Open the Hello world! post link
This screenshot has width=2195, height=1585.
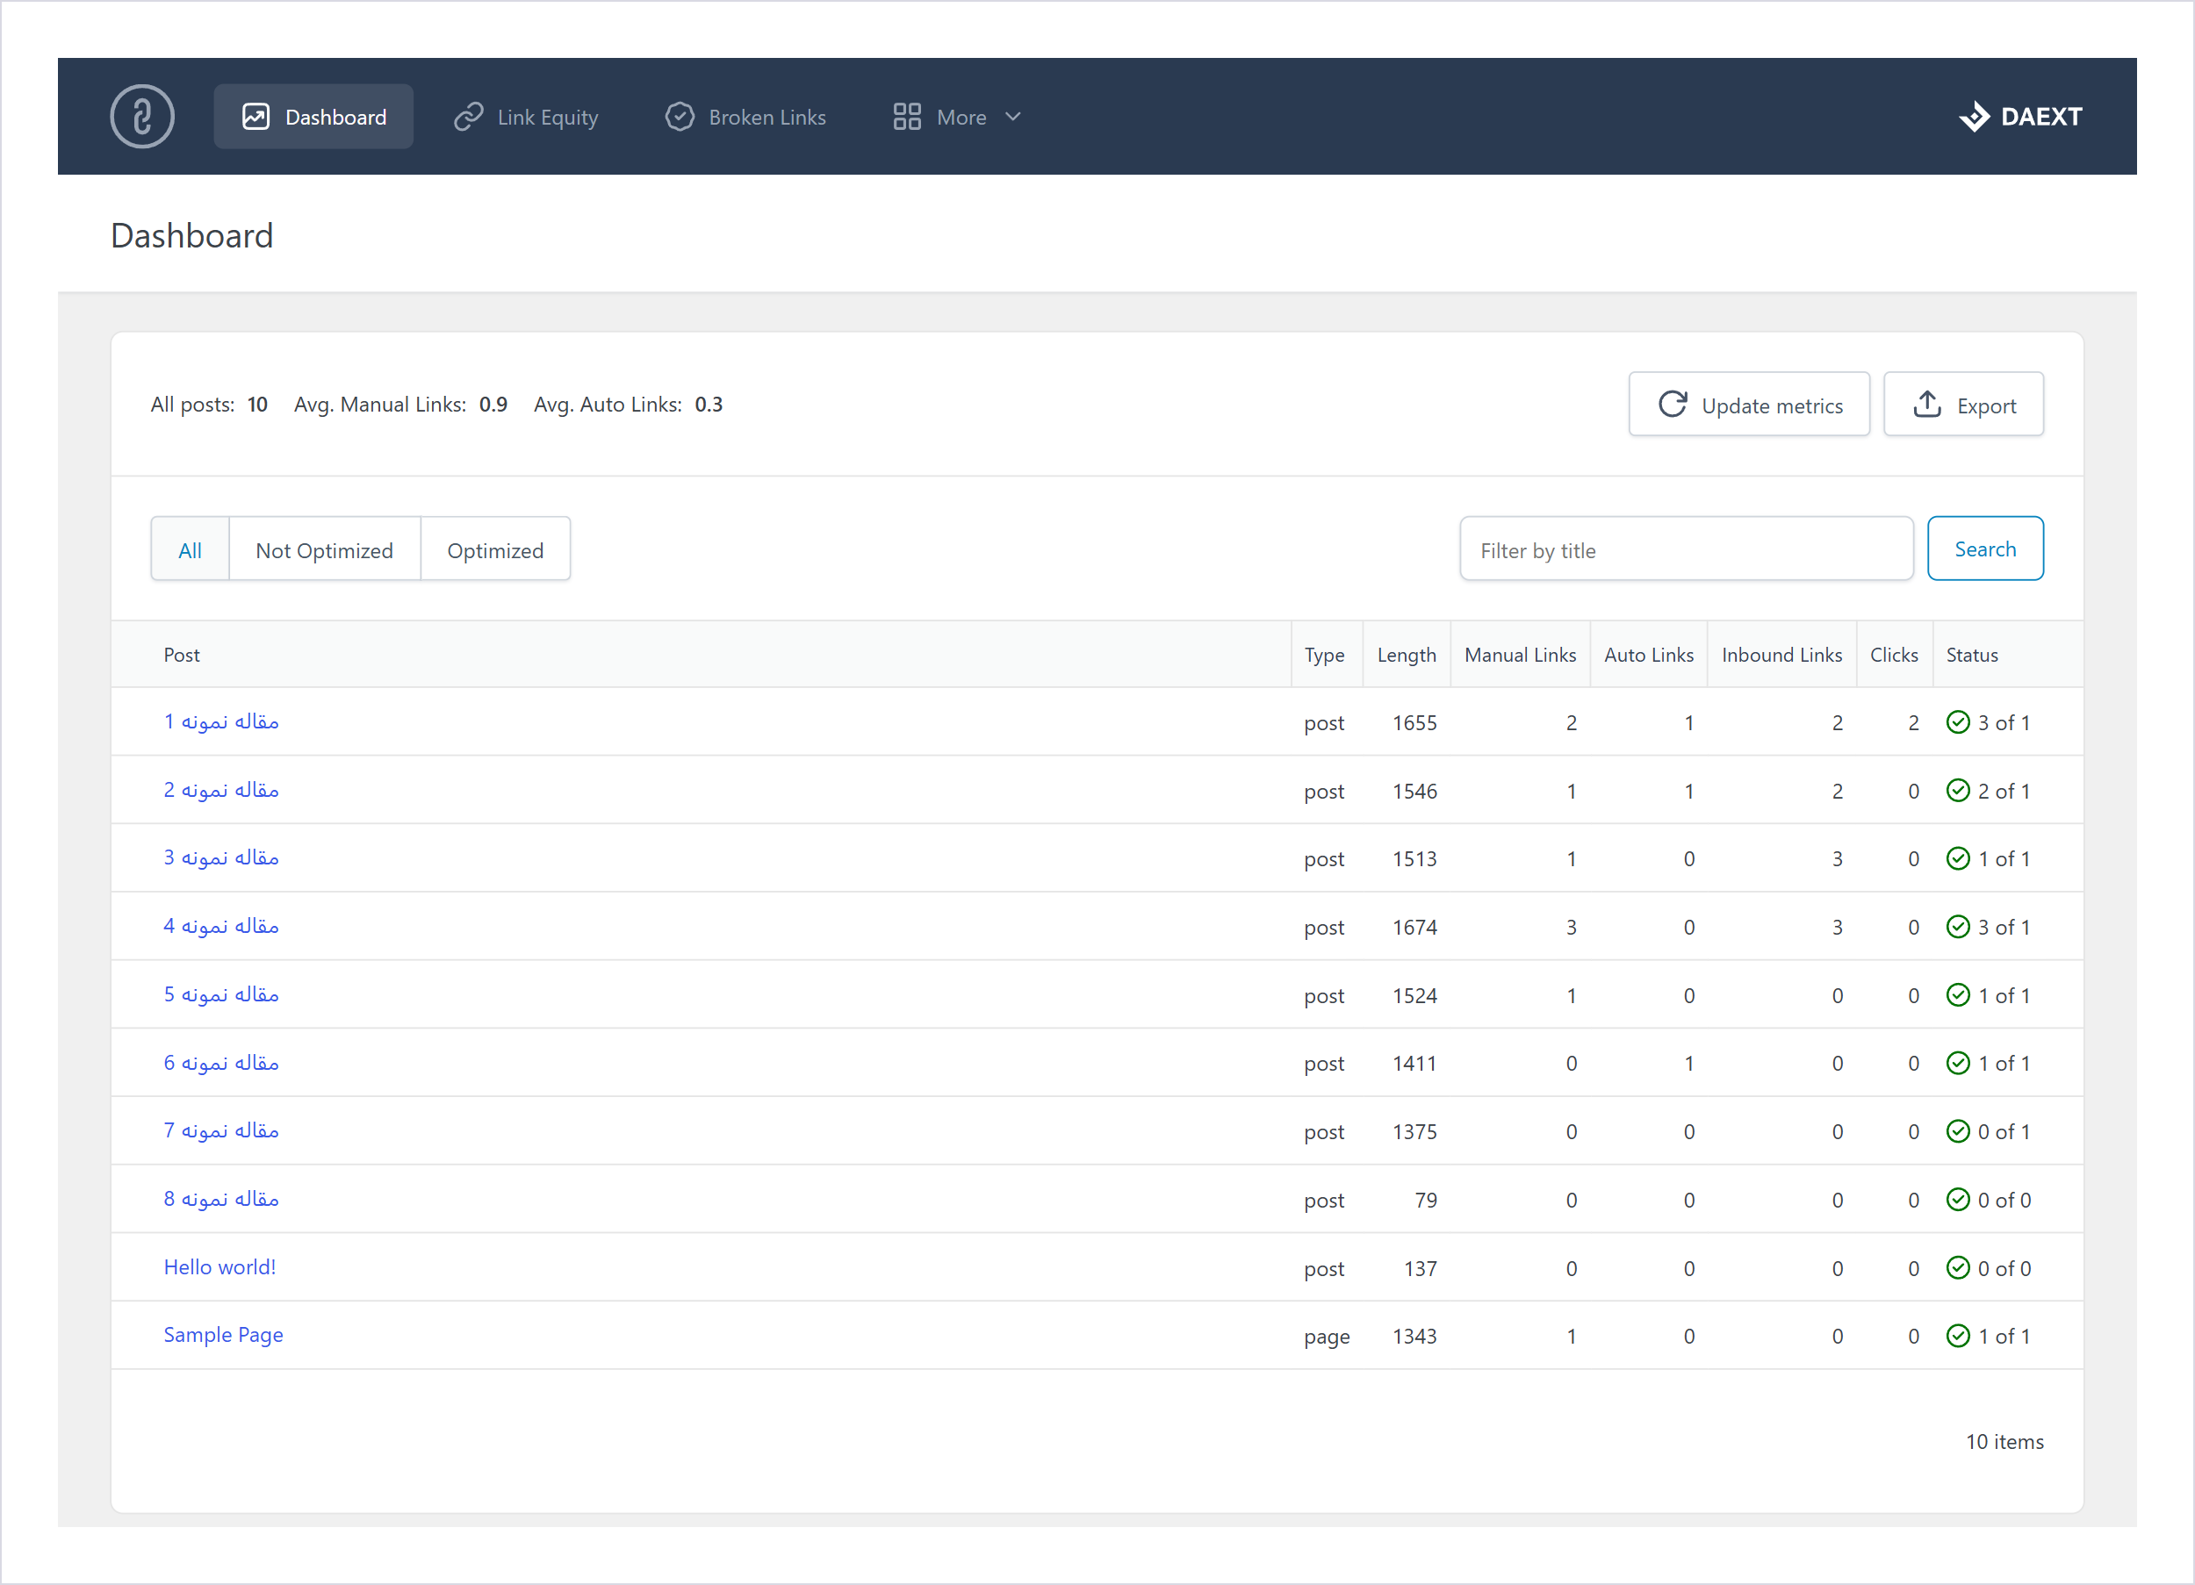(x=219, y=1266)
